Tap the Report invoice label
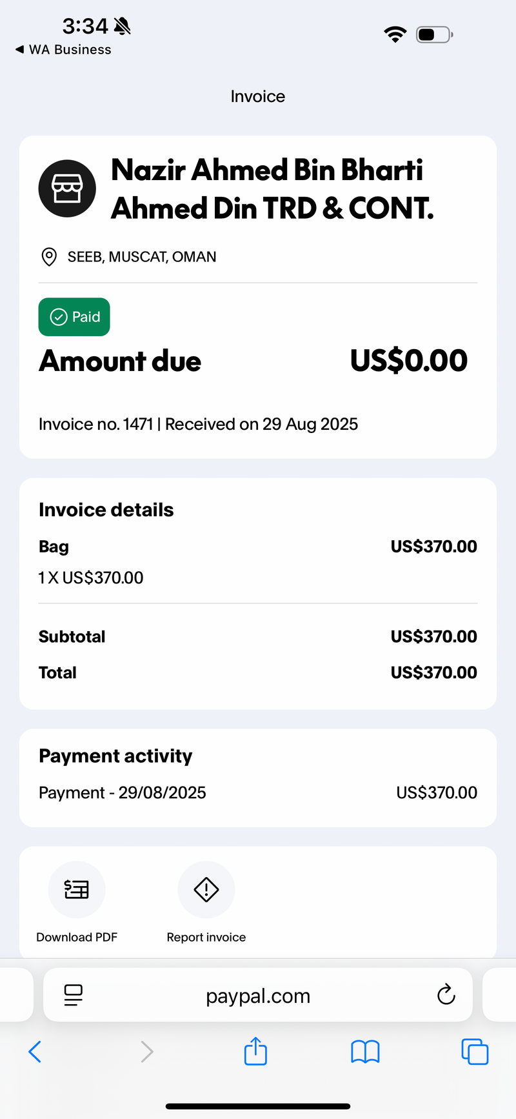This screenshot has width=516, height=1119. [206, 937]
